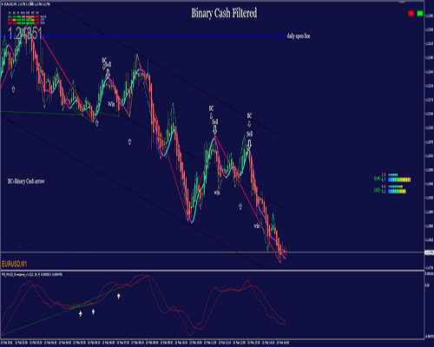Select the first Sell arrow near the chart's left side
Screen dimensions: 434x347
(108, 73)
